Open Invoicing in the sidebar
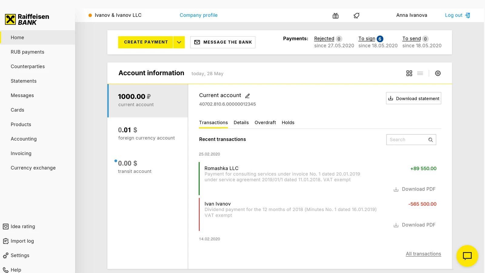The width and height of the screenshot is (485, 273). pos(38,153)
